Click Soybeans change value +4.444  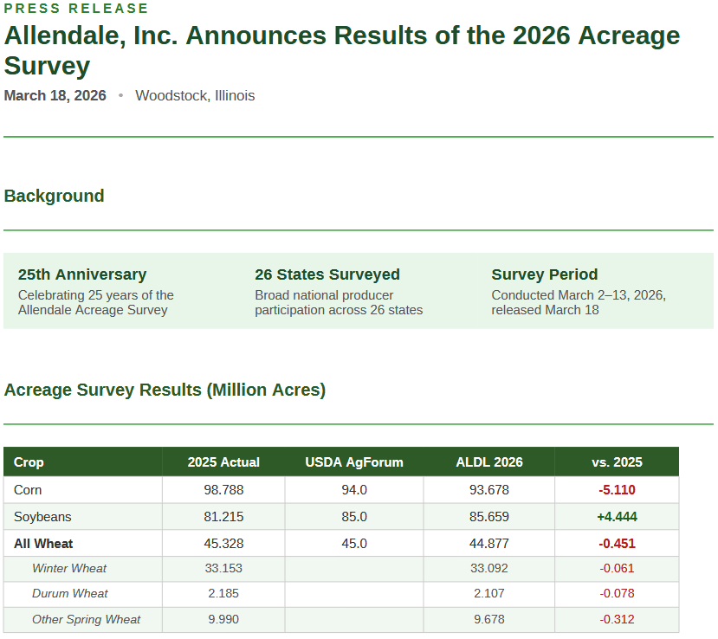point(617,517)
